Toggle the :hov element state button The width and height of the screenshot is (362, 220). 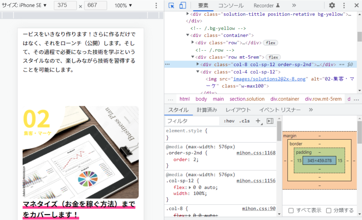pos(229,121)
